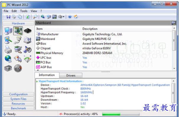Open the ? help menu
Screen dimensions: 179x117
tap(41, 11)
